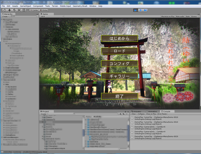This screenshot has width=201, height=154.
Task: Toggle pivot mode Center button
Action: click(x=34, y=10)
